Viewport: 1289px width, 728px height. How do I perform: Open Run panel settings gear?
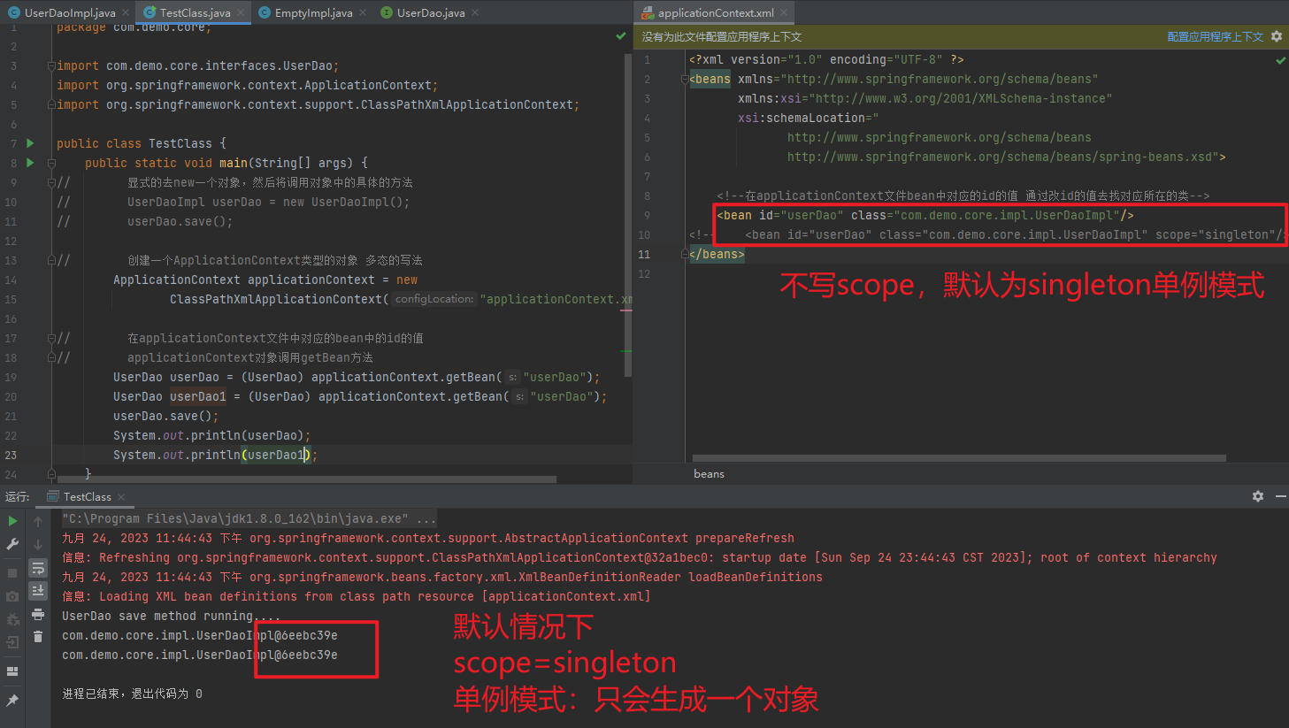(1258, 496)
